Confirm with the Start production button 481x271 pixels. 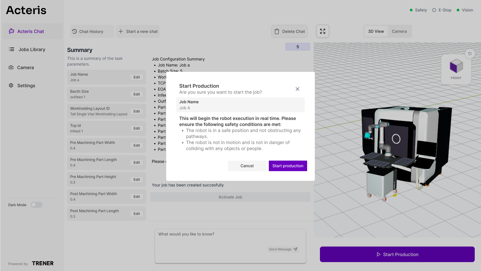[x=288, y=166]
